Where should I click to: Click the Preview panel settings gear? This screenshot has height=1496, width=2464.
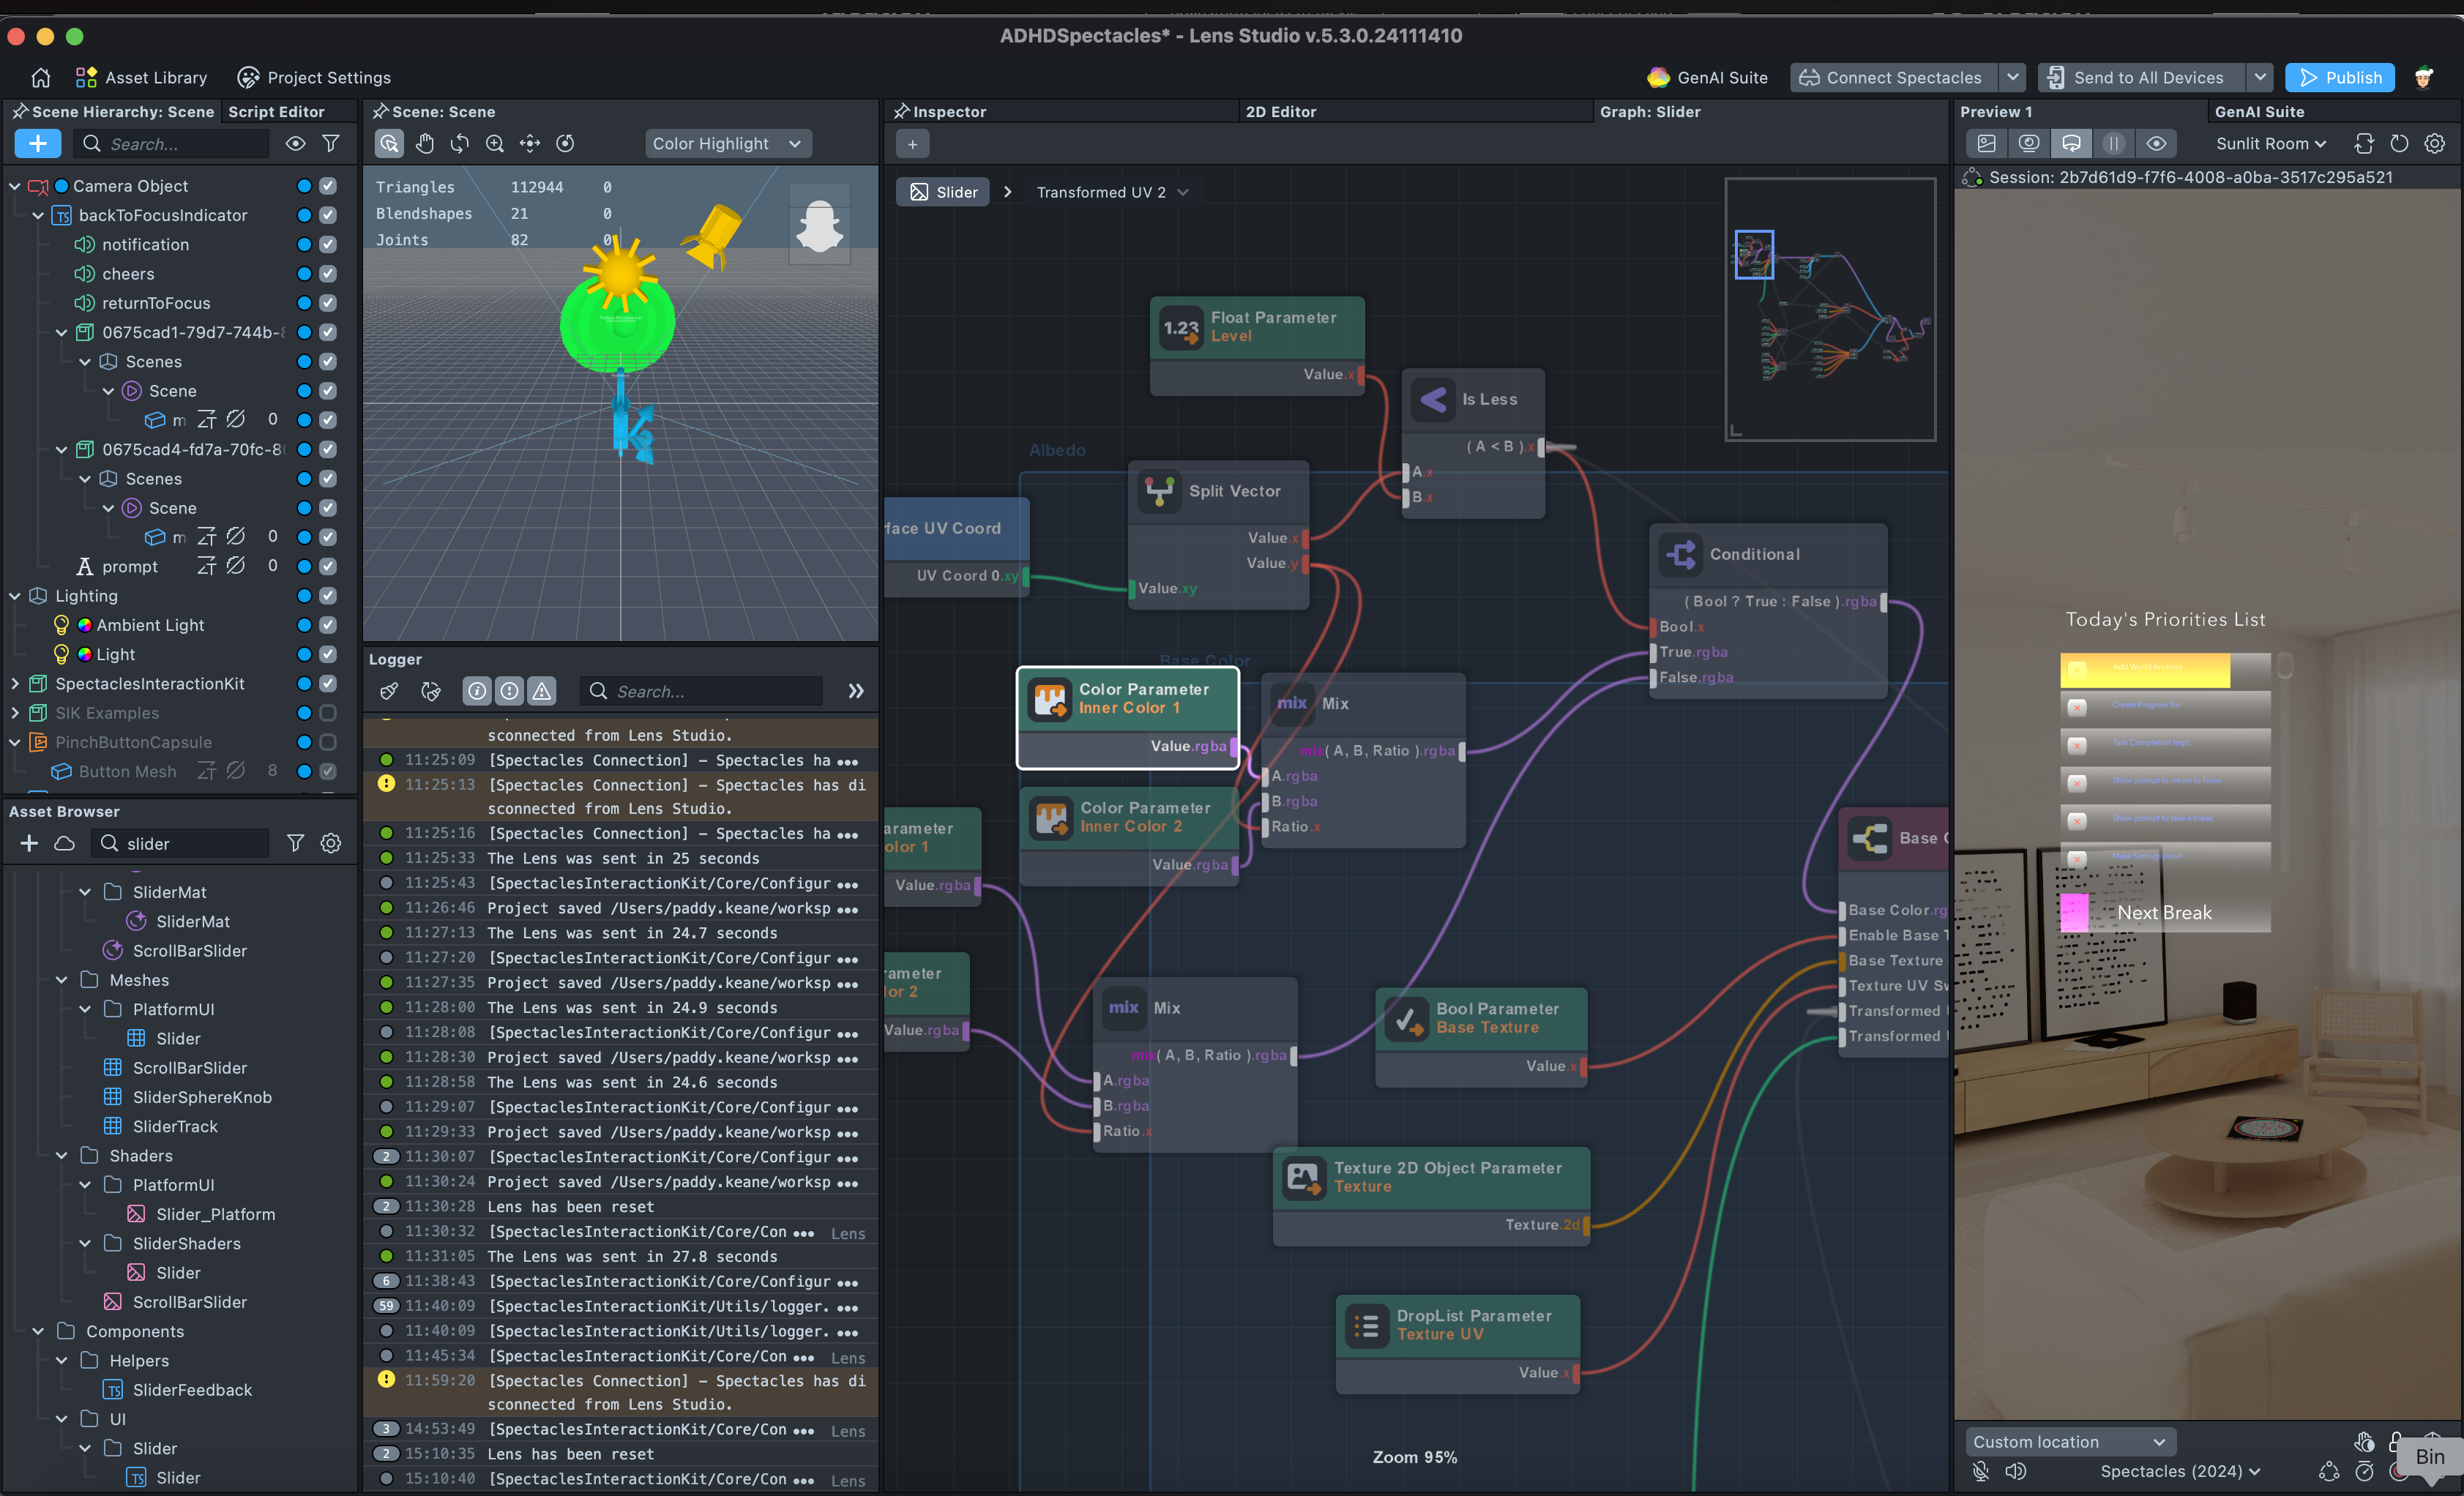[x=2434, y=143]
